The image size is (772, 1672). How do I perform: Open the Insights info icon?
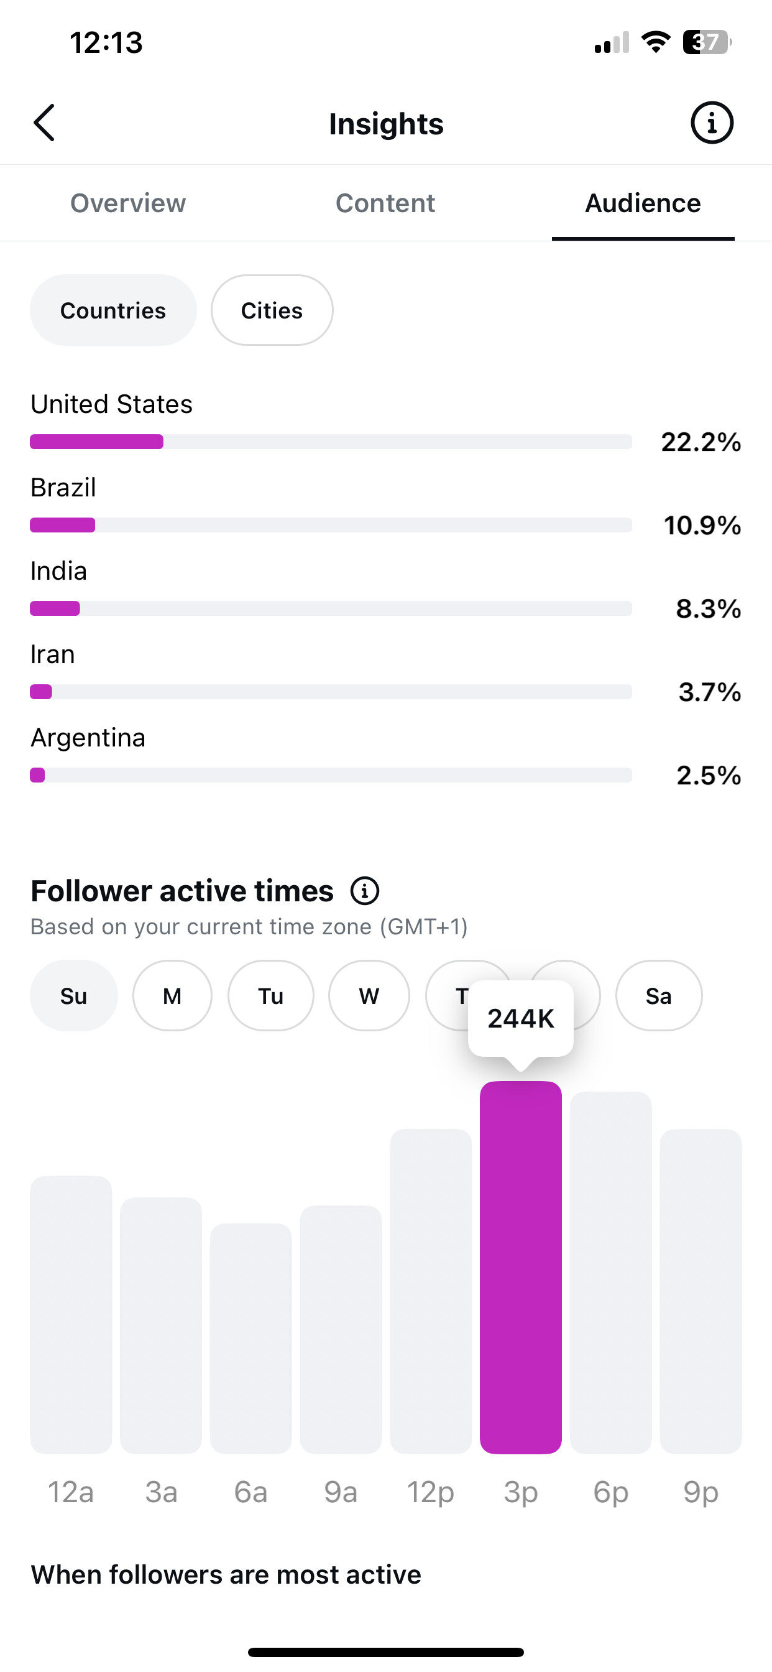[712, 123]
